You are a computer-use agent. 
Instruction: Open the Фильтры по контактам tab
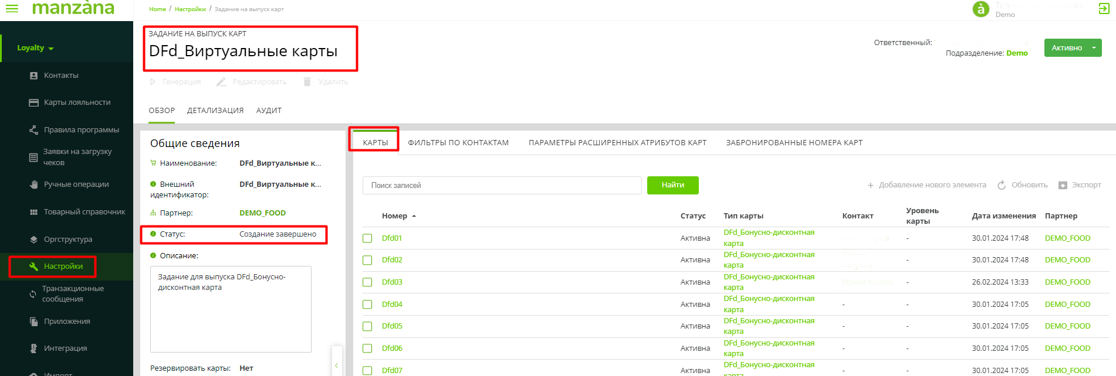coord(458,143)
